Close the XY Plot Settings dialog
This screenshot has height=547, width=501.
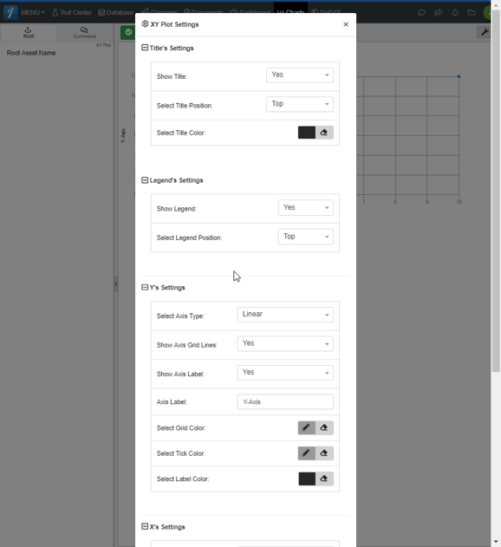tap(346, 24)
